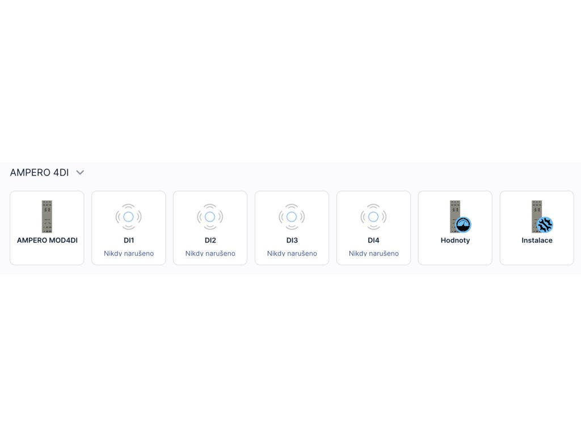The image size is (581, 436).
Task: Click the DI3 label text
Action: [x=292, y=240]
